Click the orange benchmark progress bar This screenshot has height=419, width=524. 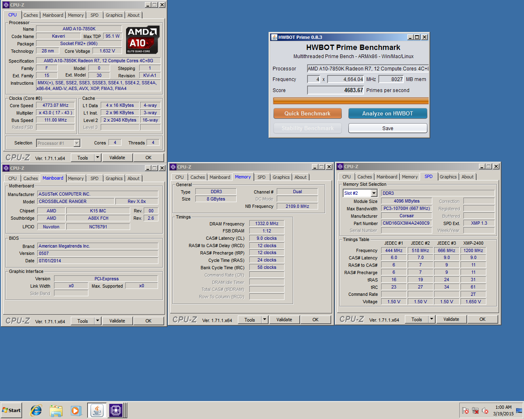(x=351, y=101)
